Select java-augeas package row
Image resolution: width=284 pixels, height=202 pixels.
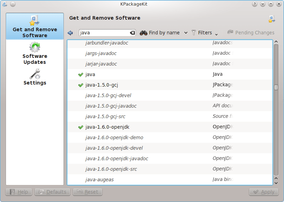tap(170, 179)
